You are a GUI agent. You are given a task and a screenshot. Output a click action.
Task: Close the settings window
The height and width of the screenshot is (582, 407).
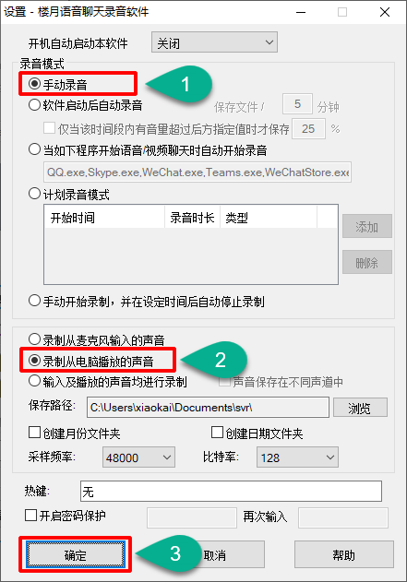[385, 12]
